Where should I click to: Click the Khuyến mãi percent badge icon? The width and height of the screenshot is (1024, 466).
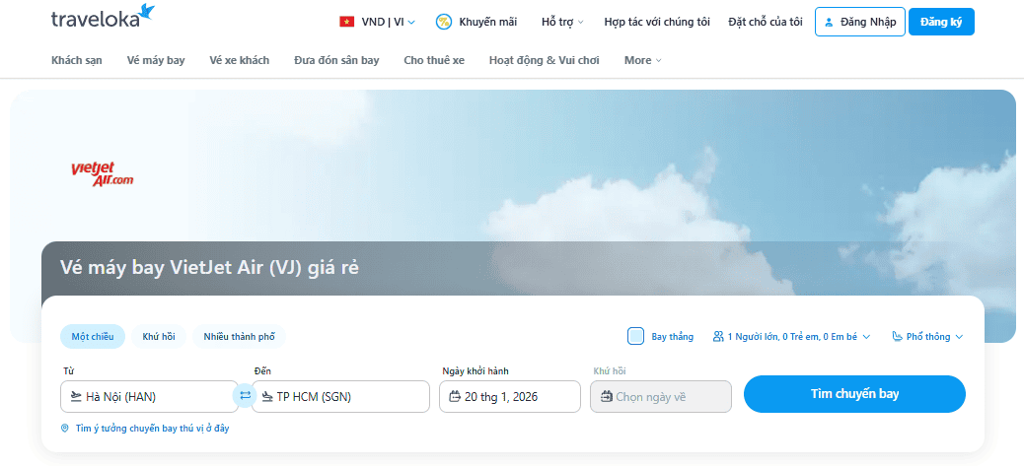coord(444,22)
